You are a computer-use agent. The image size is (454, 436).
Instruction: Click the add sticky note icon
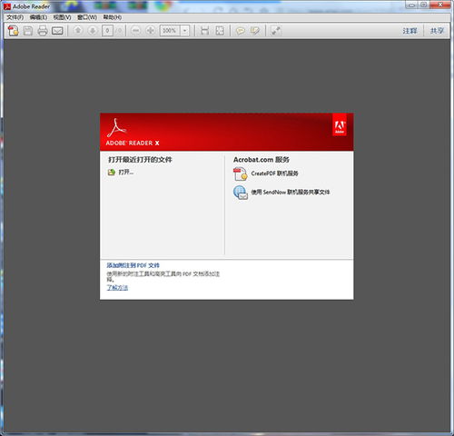click(x=241, y=31)
